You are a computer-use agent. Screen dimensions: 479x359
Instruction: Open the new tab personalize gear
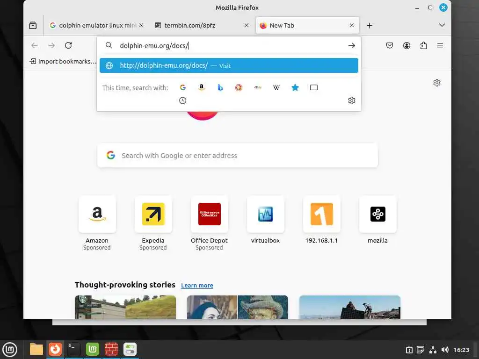437,83
